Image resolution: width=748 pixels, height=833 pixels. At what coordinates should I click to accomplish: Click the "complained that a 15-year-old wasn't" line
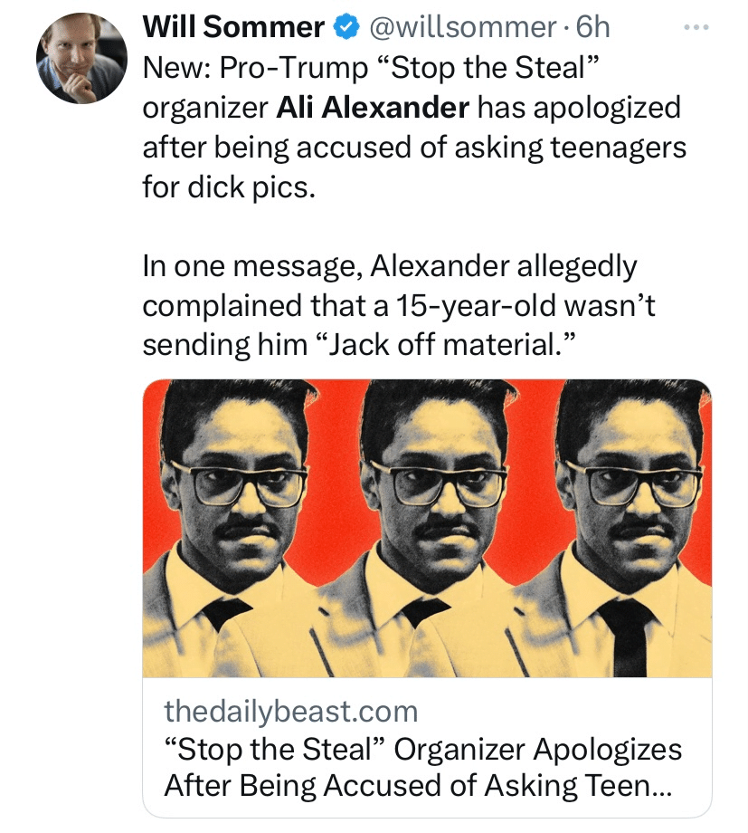(398, 306)
